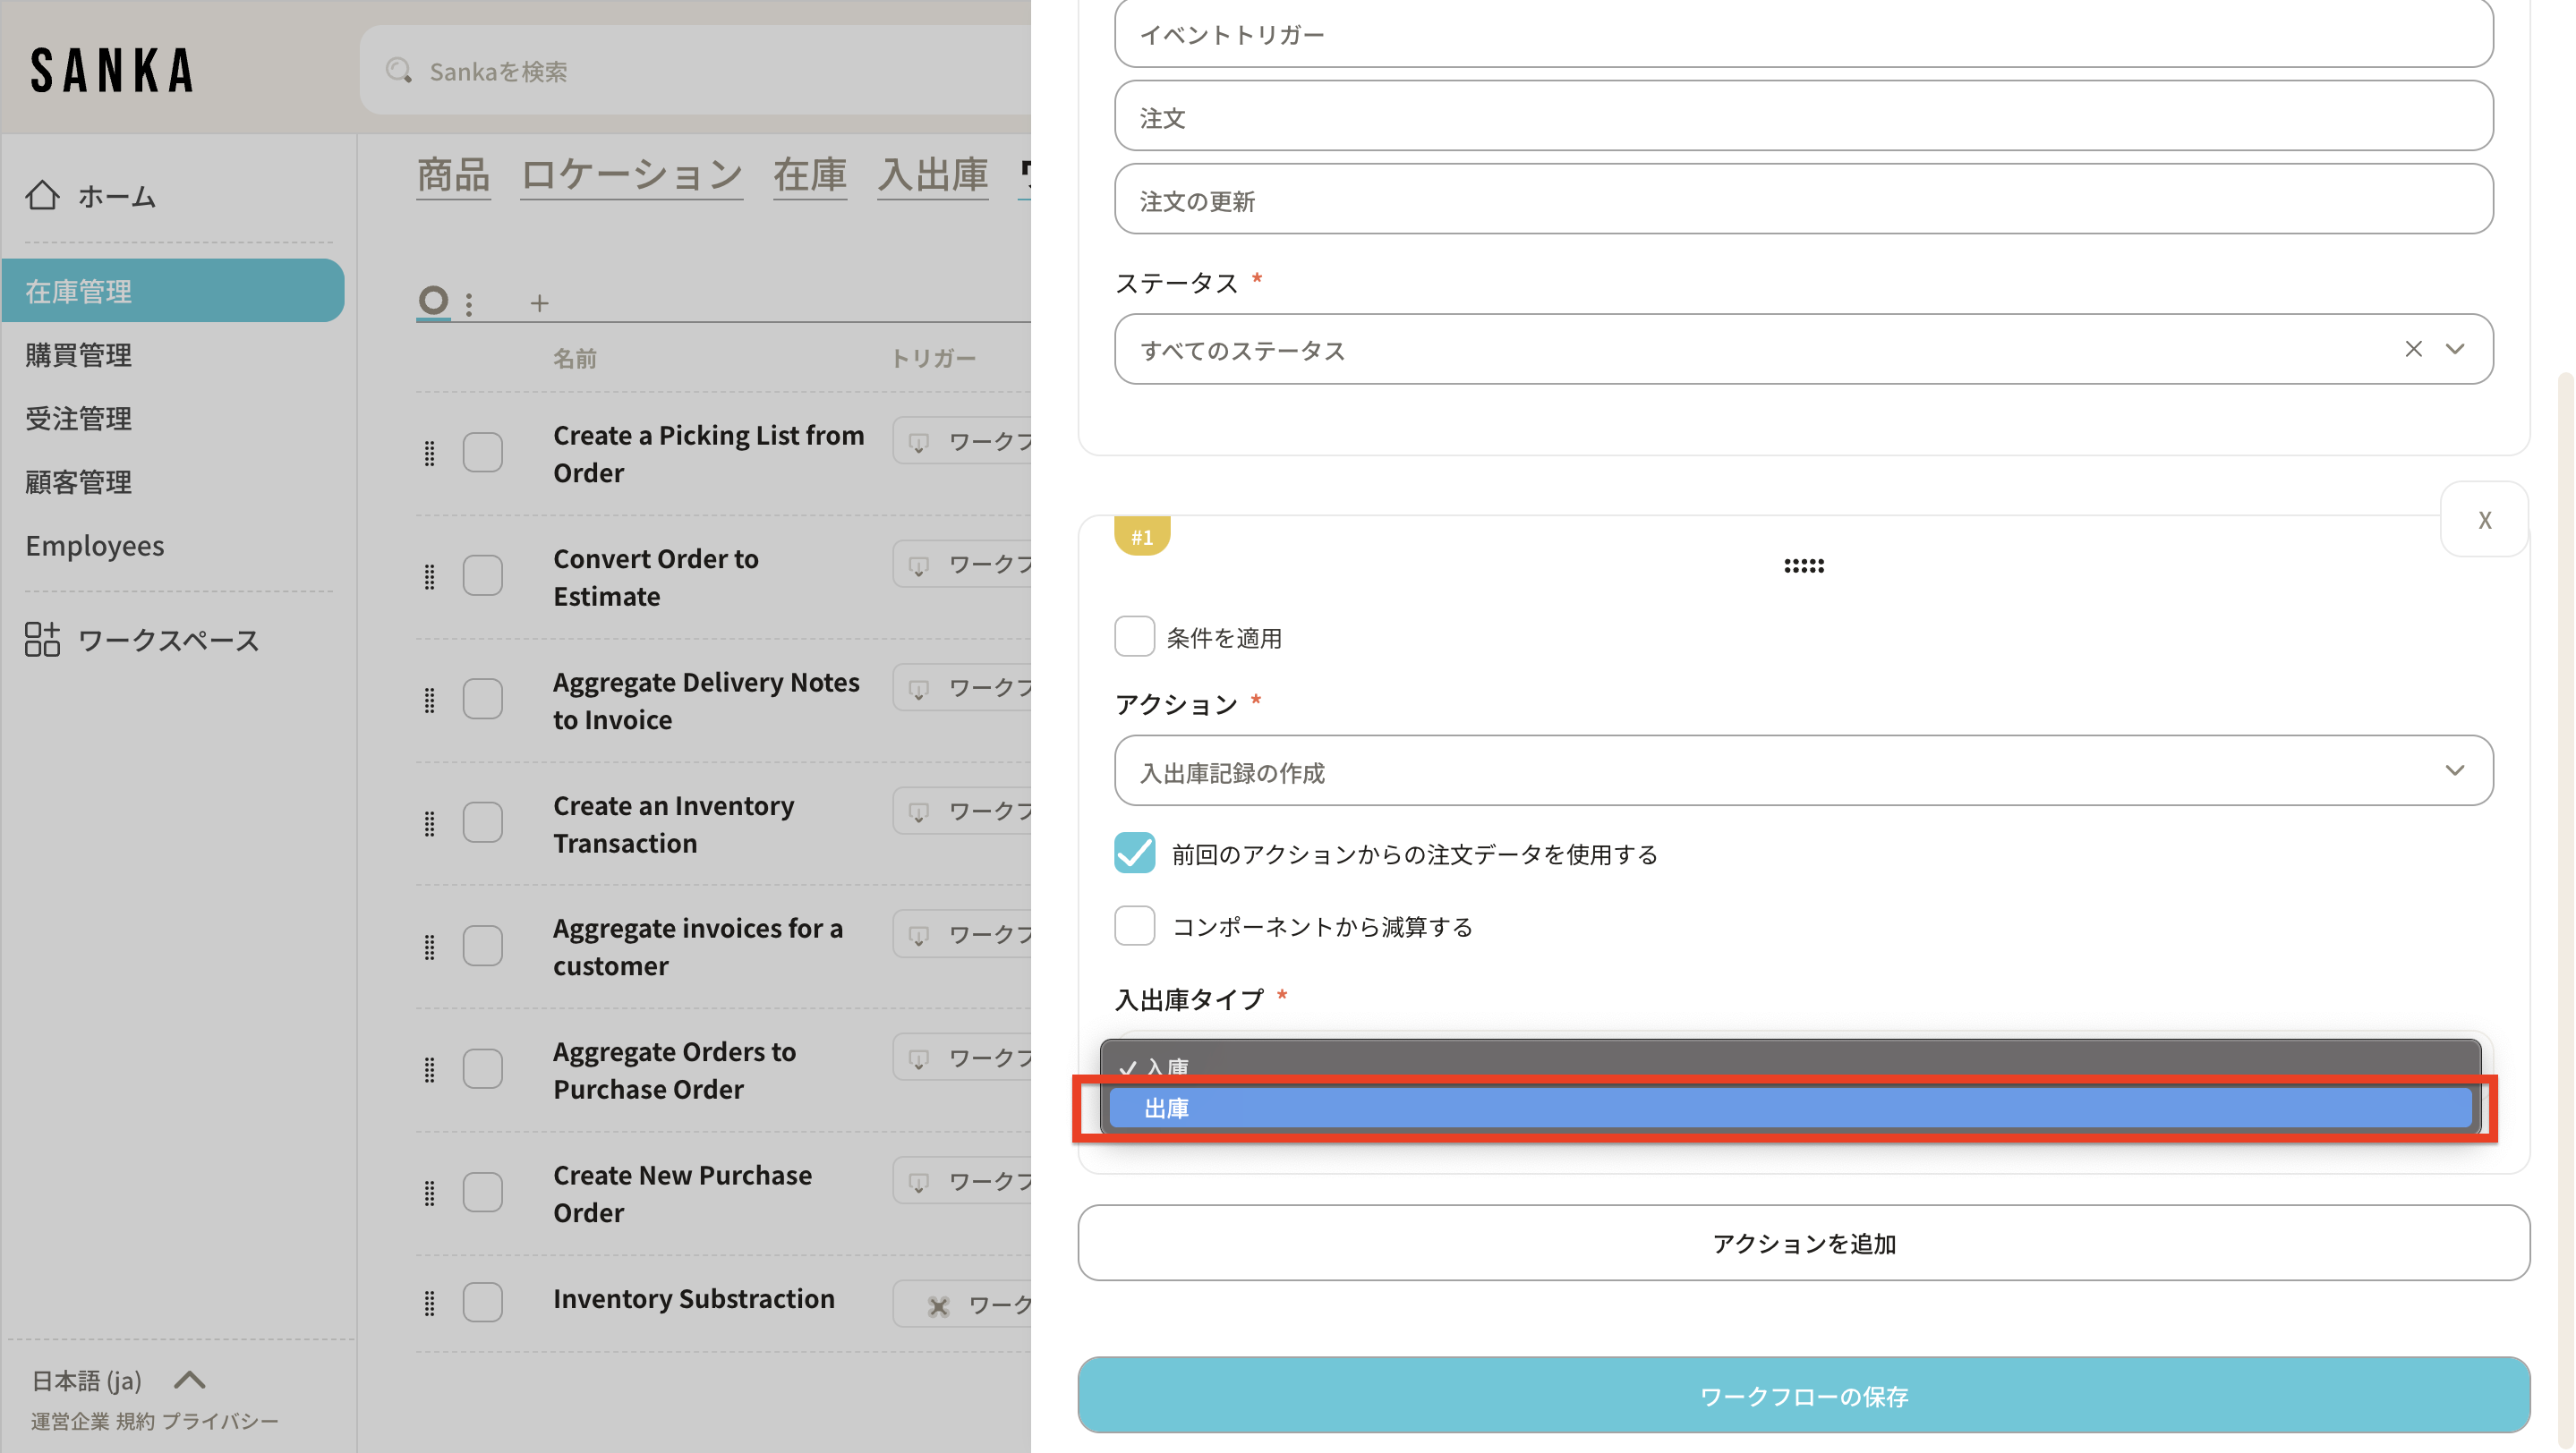Viewport: 2576px width, 1453px height.
Task: Grab the action #1 drag handle dots
Action: tap(1803, 565)
